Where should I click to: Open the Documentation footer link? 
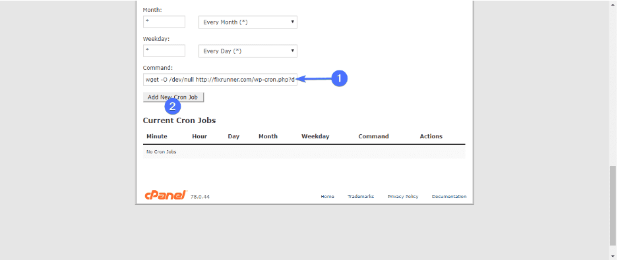coord(449,197)
